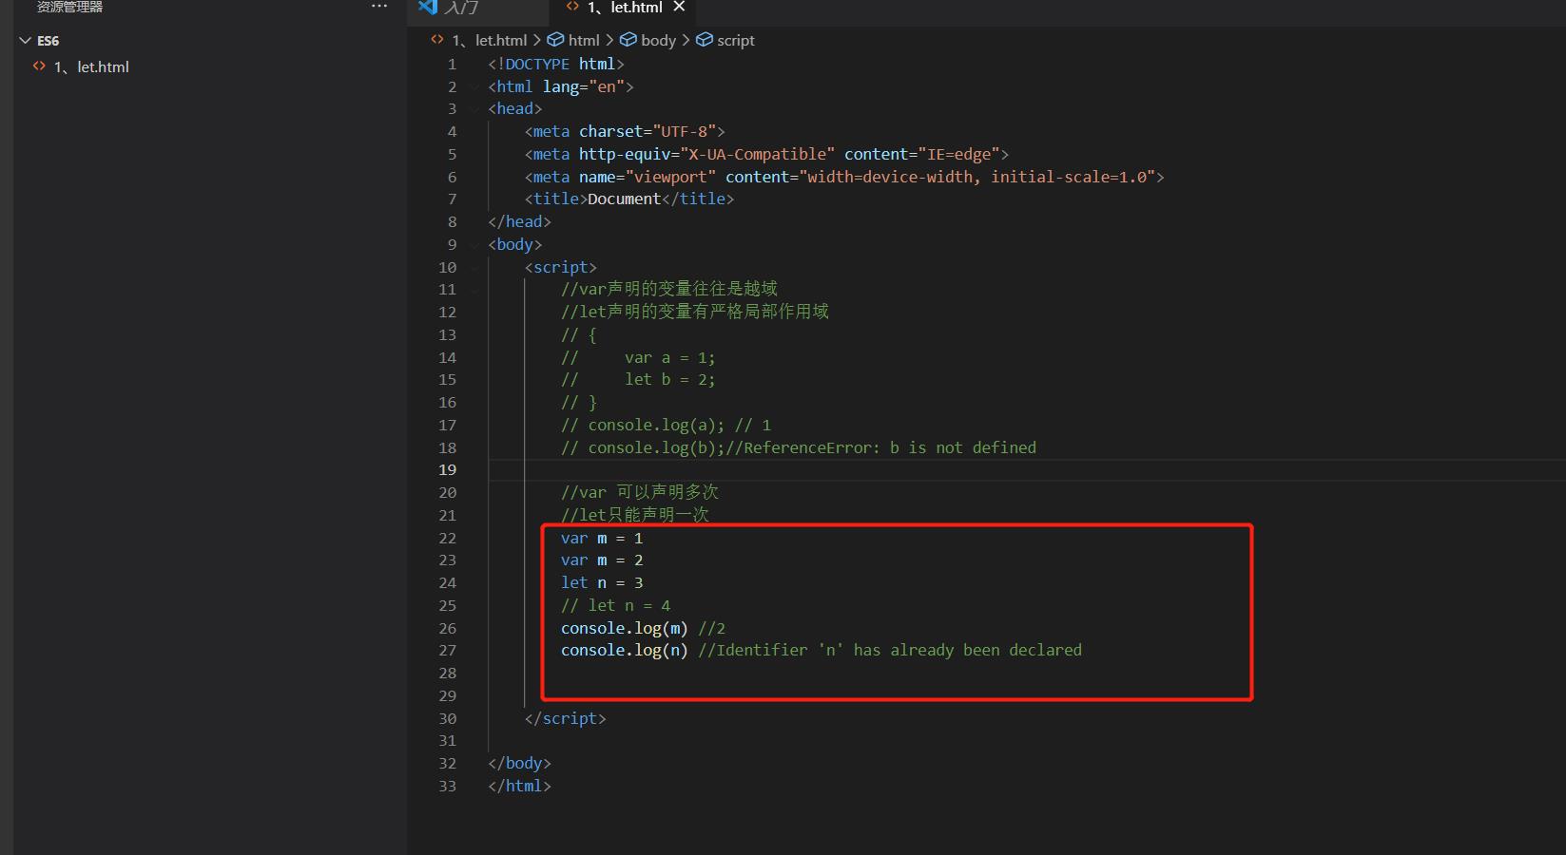Click the cube icon before html breadcrumb
1566x855 pixels.
[555, 40]
